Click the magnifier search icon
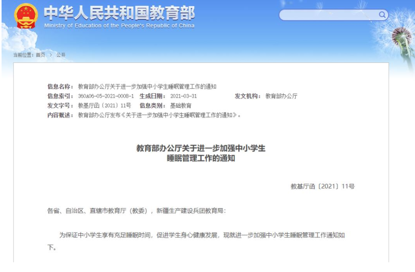The height and width of the screenshot is (272, 415). point(382,15)
